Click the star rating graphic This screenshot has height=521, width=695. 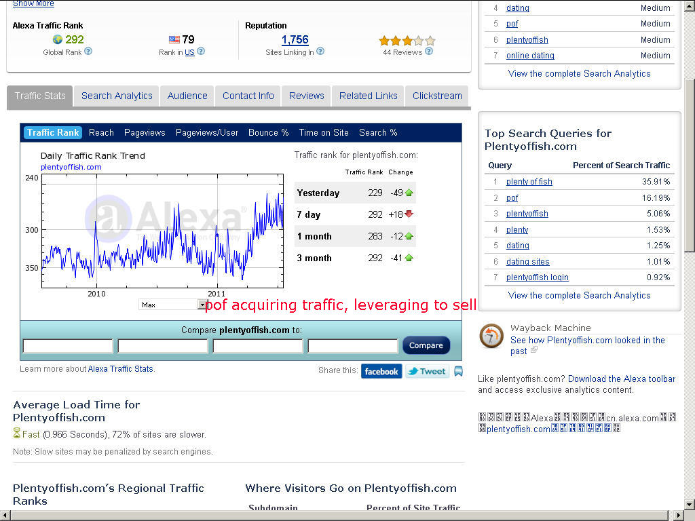[407, 41]
